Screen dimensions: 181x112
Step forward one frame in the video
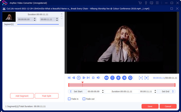click(84, 78)
